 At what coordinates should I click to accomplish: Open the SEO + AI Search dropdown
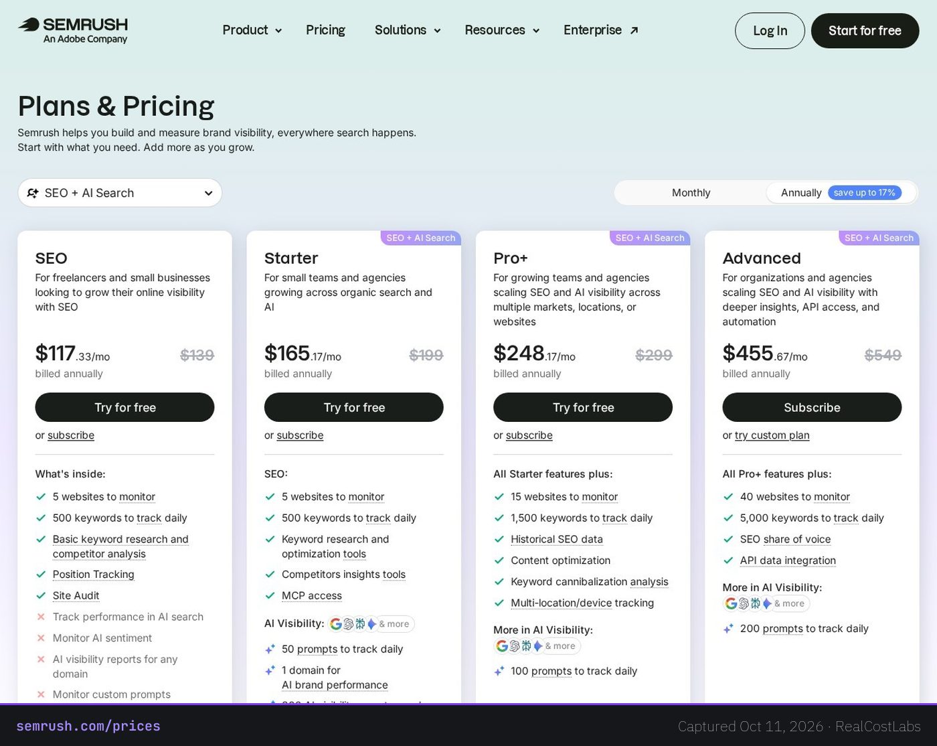tap(120, 193)
